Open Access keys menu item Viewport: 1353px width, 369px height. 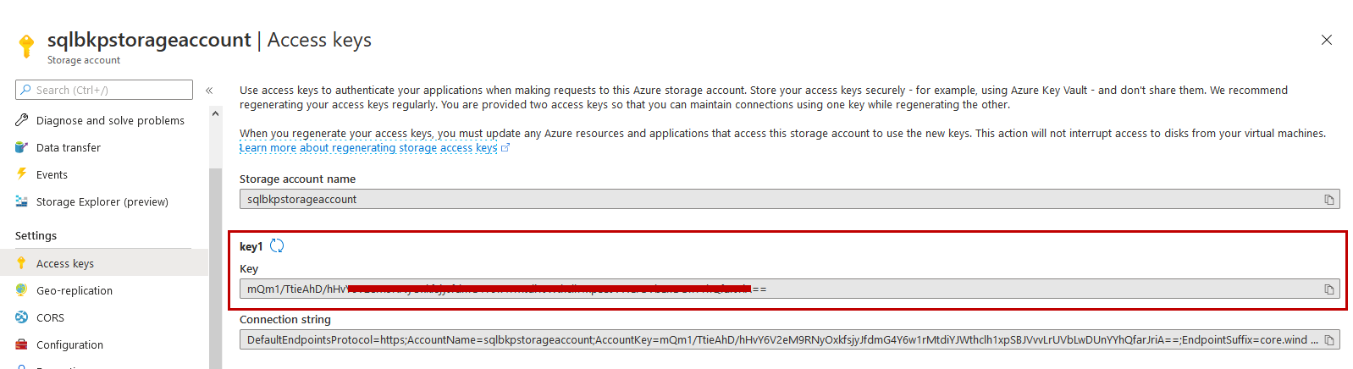[x=65, y=263]
